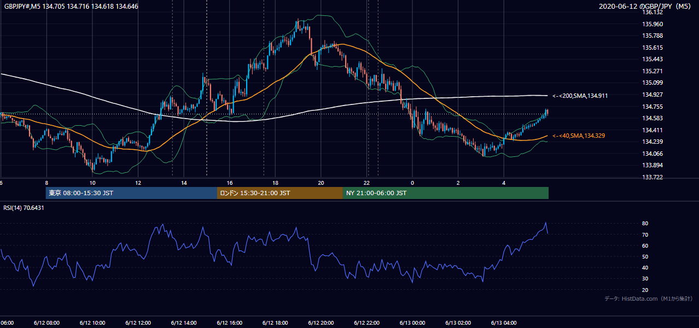This screenshot has width=699, height=328.
Task: Select the 東京 08:00-15:30 JST session bar
Action: tap(131, 193)
